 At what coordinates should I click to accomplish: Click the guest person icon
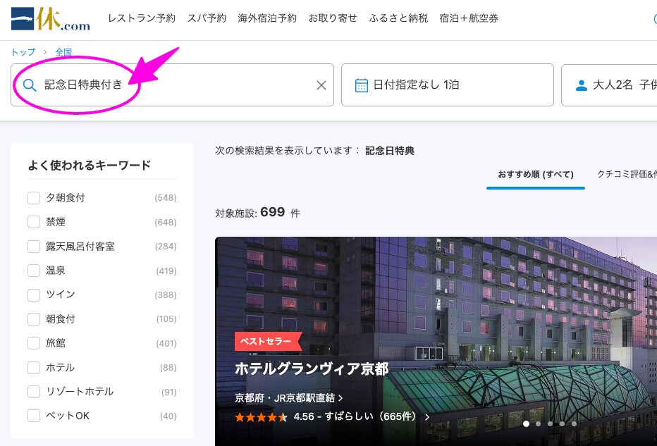582,85
